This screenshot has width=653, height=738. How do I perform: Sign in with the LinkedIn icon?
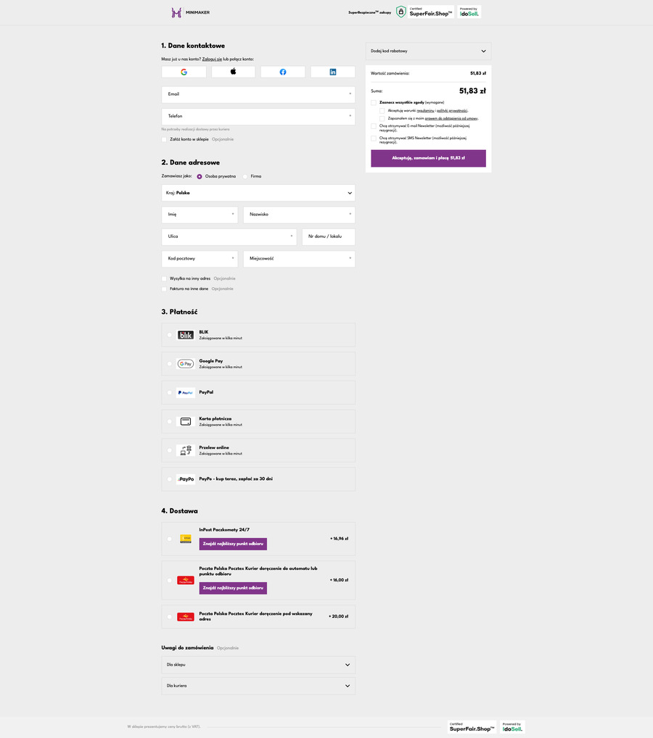click(333, 72)
